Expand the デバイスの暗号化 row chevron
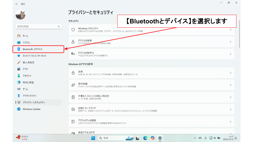 (x=231, y=54)
